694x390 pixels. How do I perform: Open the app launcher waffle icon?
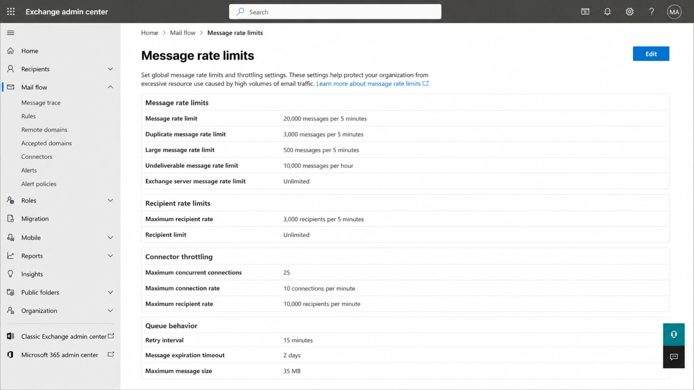click(x=11, y=12)
